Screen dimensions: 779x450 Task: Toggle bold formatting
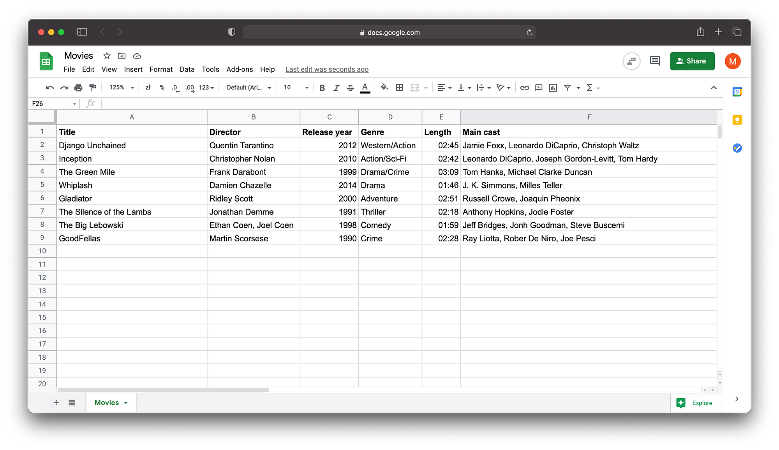322,88
